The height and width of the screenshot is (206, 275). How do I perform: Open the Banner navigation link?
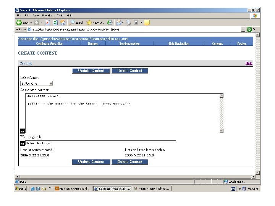tap(93, 43)
